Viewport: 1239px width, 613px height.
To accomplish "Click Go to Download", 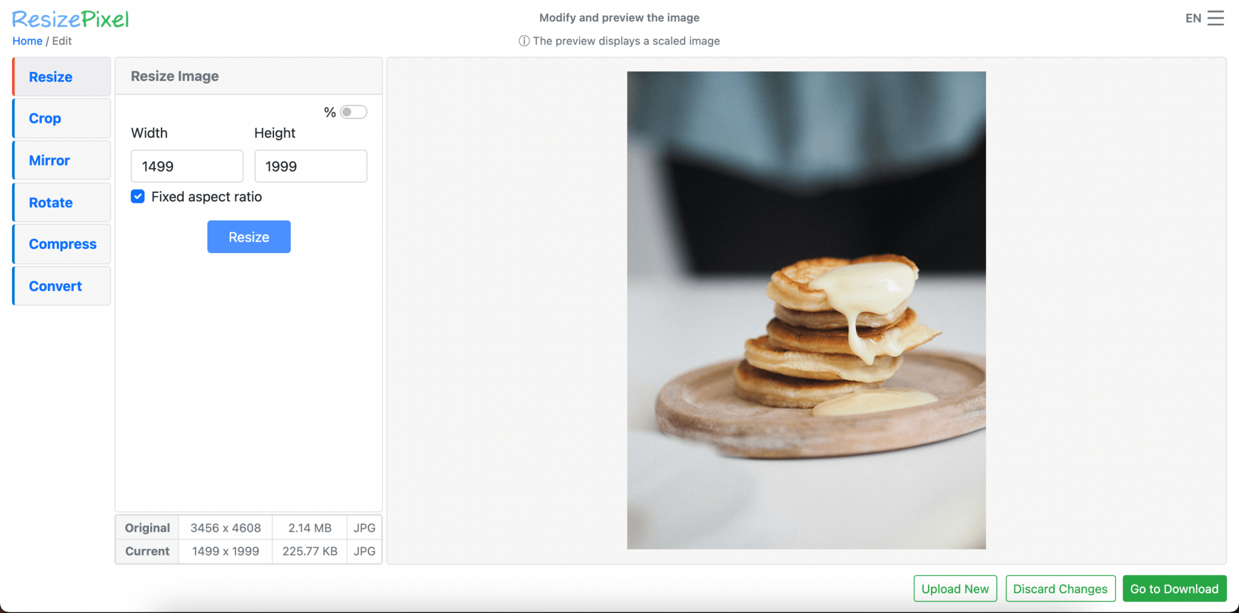I will click(1174, 588).
